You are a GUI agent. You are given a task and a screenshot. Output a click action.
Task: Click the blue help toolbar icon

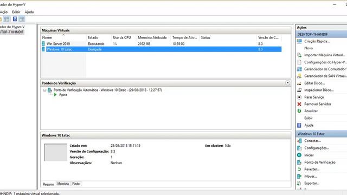tap(15, 19)
